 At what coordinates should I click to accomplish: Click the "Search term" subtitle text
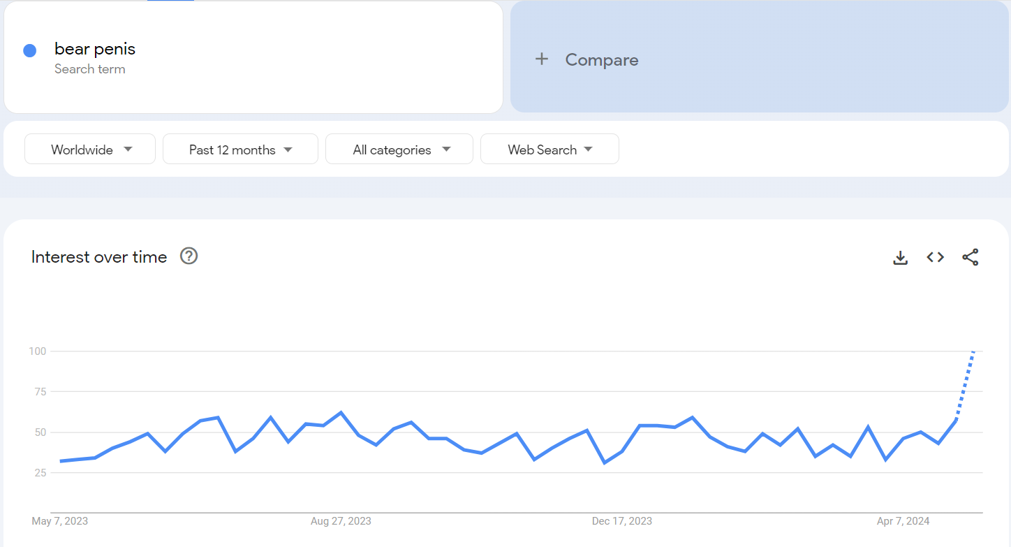click(x=90, y=69)
